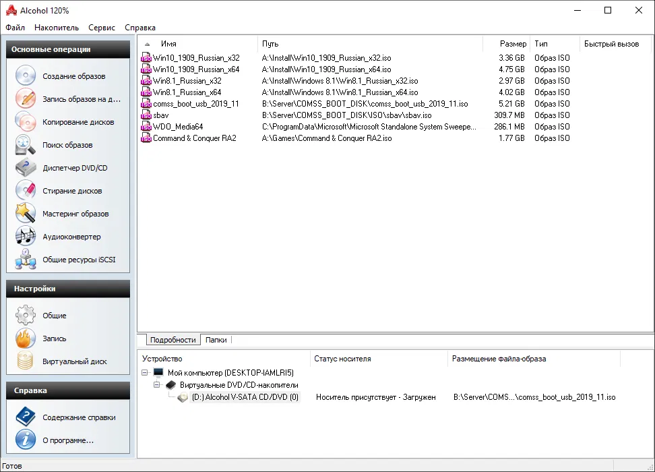The height and width of the screenshot is (472, 655).
Task: Open Создание образов link
Action: 74,76
